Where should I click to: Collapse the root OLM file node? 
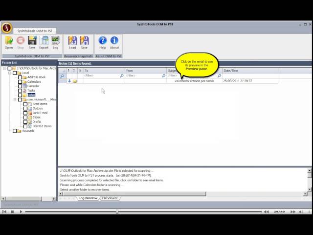(x=4, y=69)
